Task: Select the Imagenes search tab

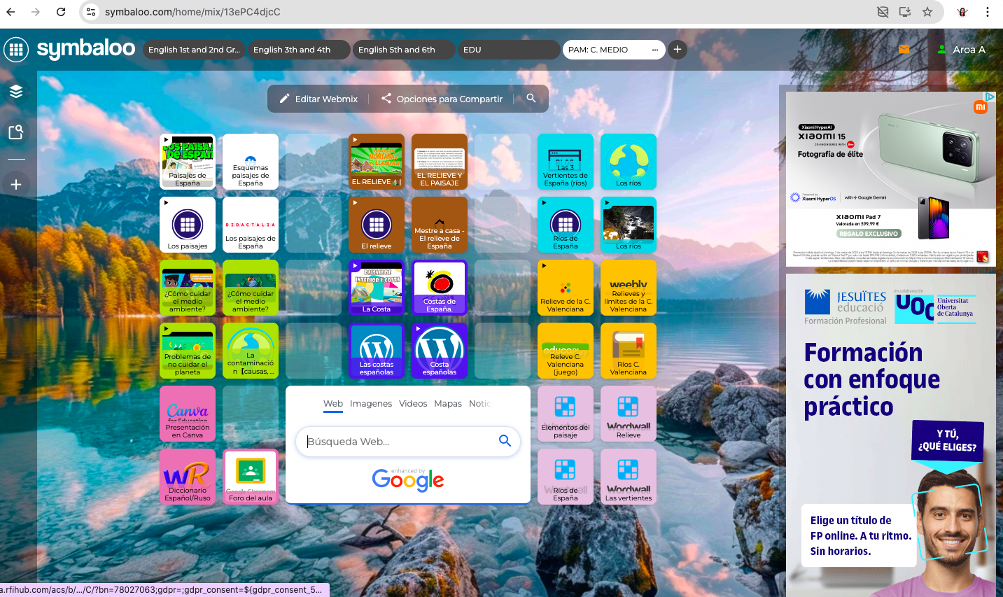Action: (x=370, y=404)
